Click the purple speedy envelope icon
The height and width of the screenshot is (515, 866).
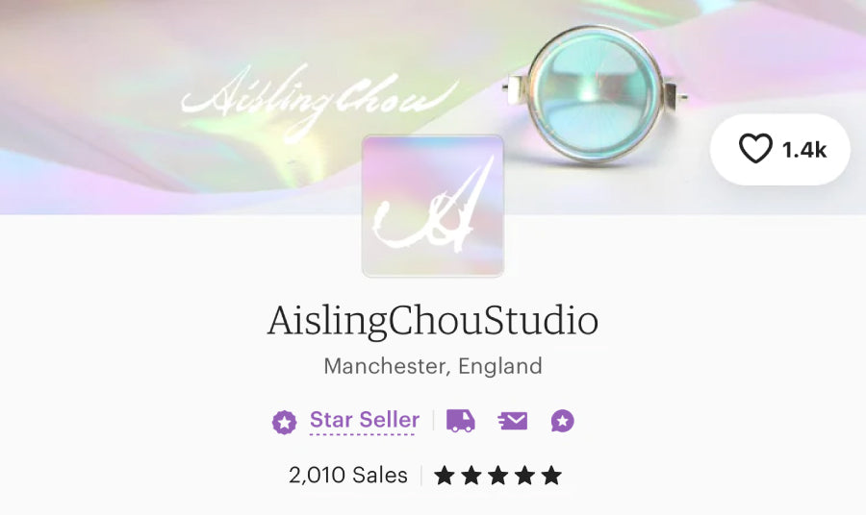point(513,421)
